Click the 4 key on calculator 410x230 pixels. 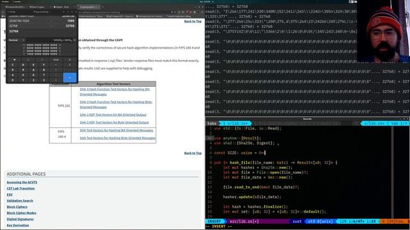tap(13, 75)
